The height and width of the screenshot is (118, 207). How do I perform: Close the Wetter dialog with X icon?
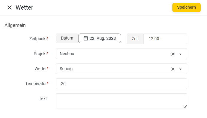point(10,7)
